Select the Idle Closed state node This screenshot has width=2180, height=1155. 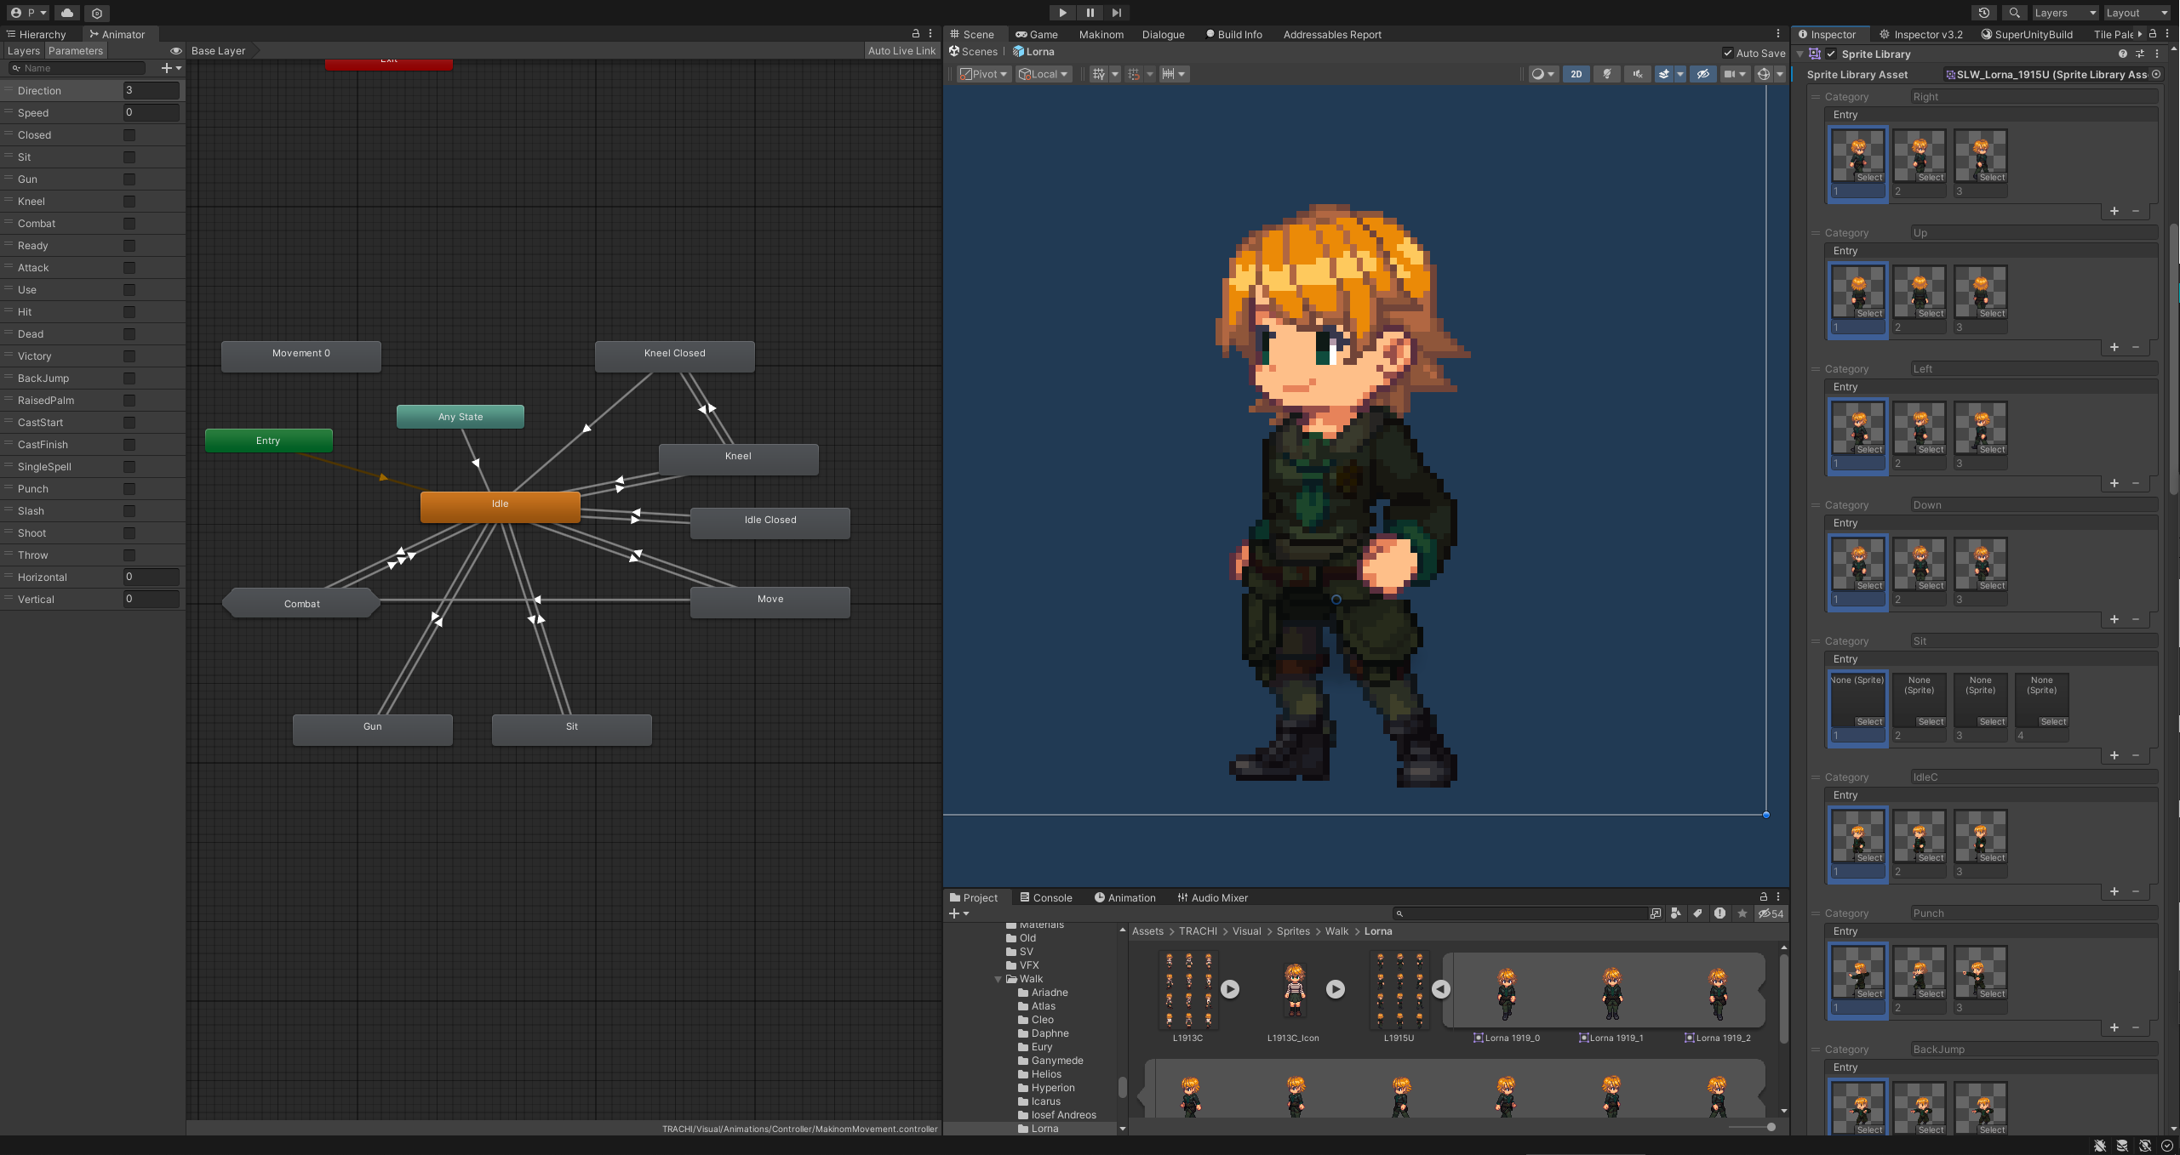(770, 522)
